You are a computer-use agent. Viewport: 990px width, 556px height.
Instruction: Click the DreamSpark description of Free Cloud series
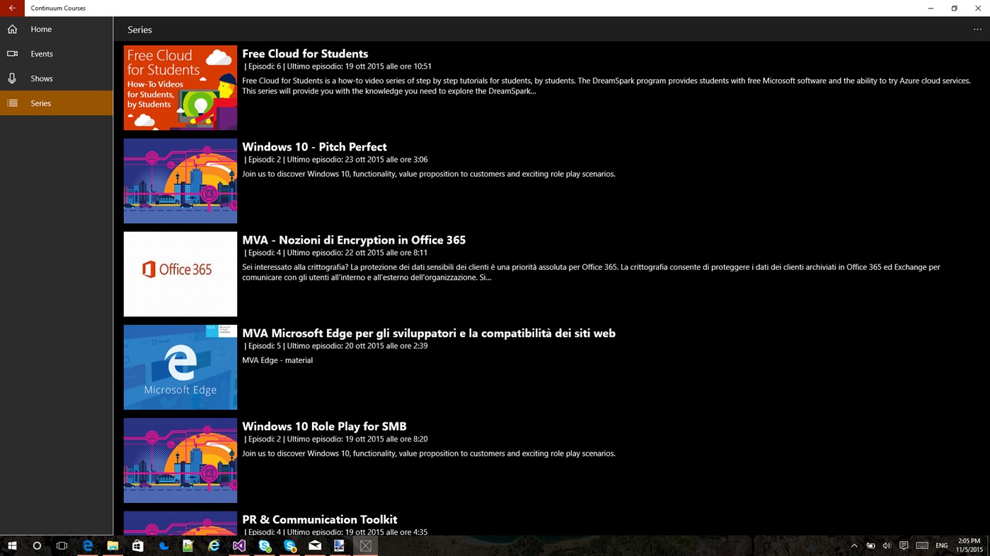click(x=606, y=85)
